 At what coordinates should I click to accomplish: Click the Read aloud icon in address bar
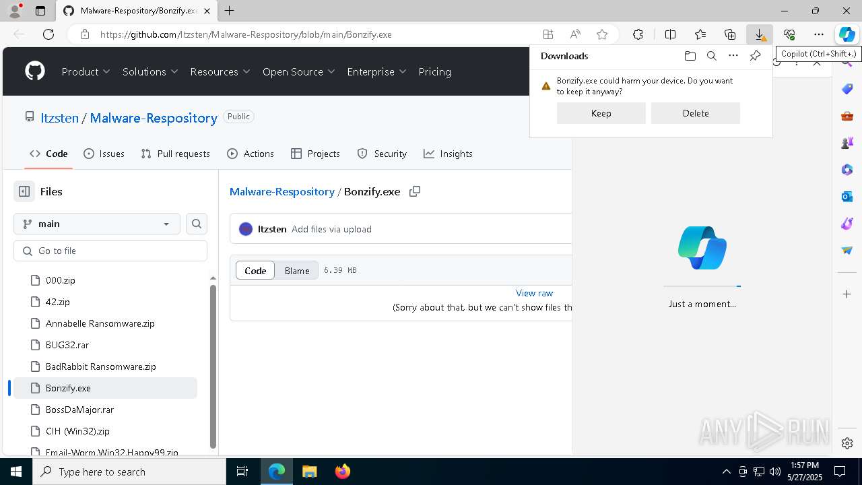point(575,34)
